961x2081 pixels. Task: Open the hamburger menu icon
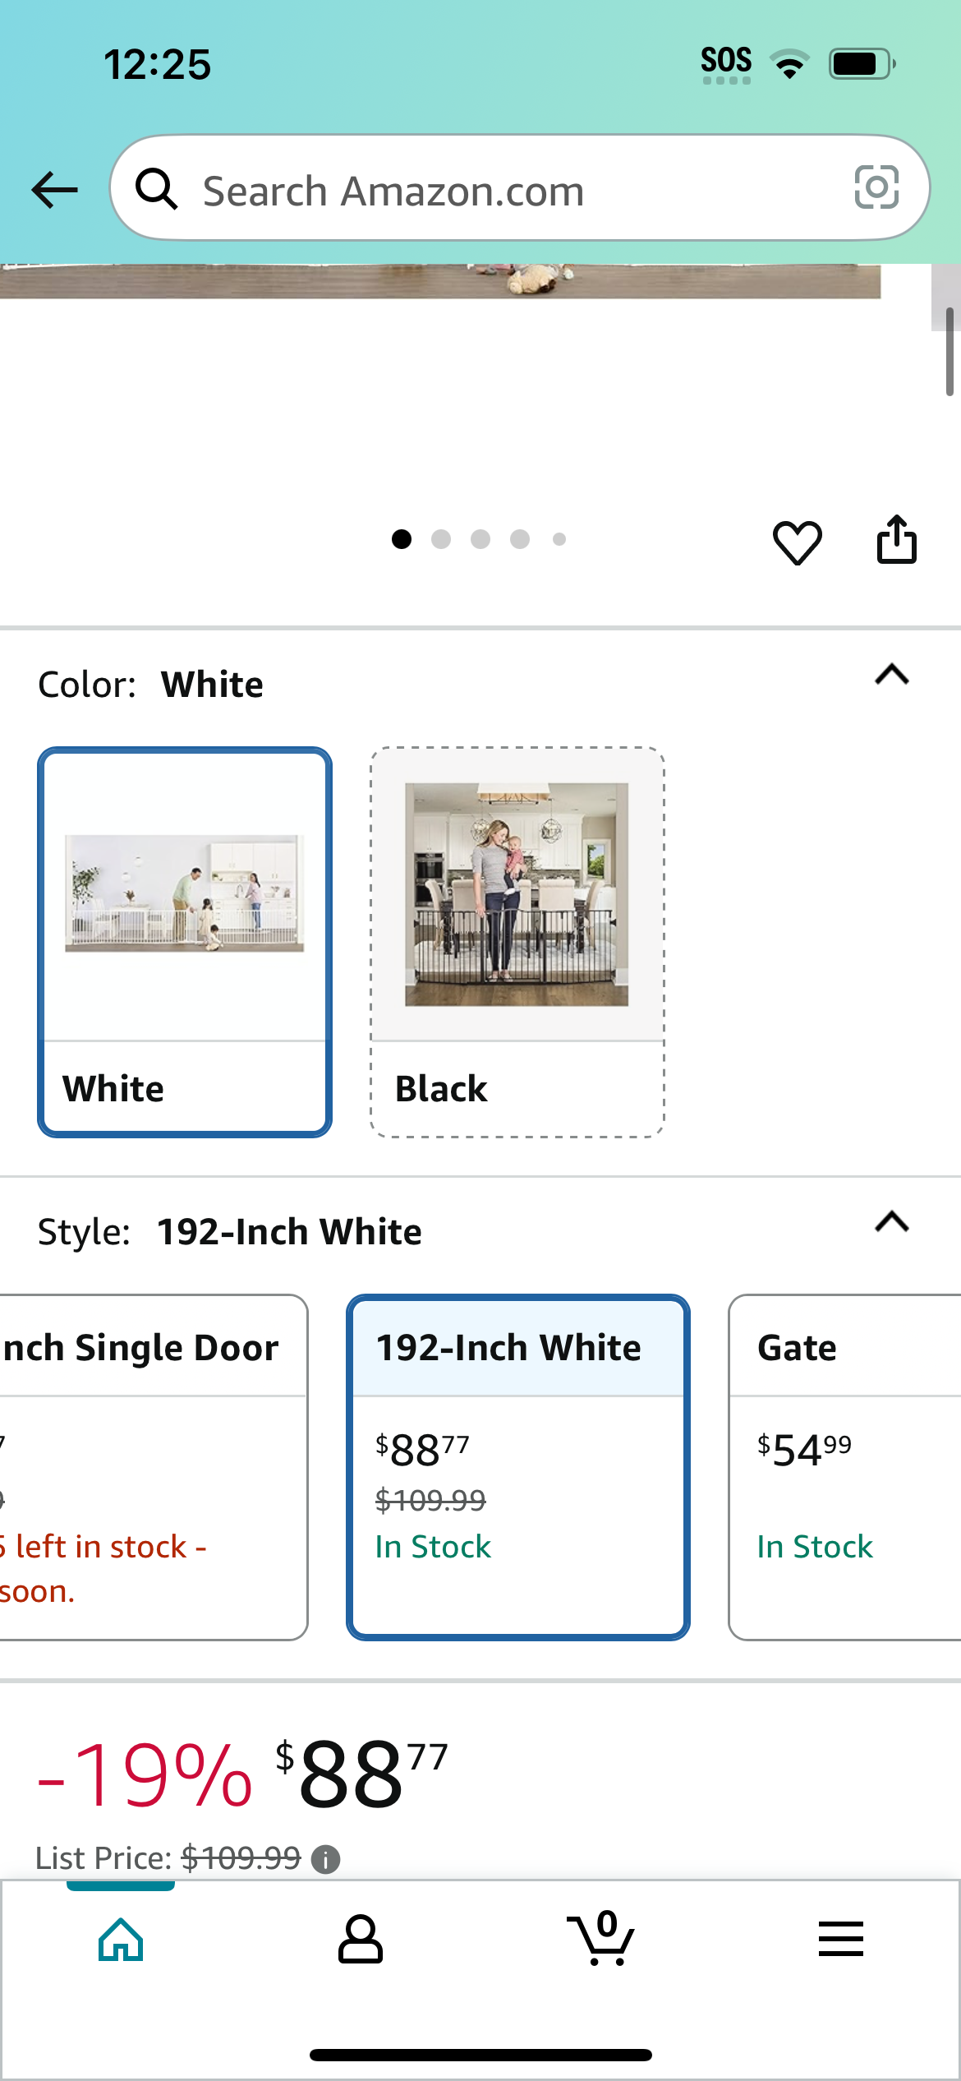[x=840, y=1939]
